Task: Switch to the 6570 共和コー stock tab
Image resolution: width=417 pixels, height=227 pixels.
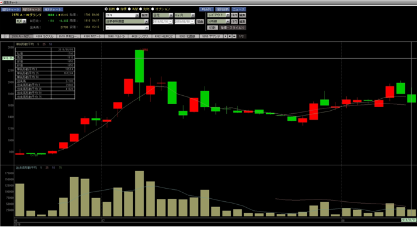Action: pos(68,37)
